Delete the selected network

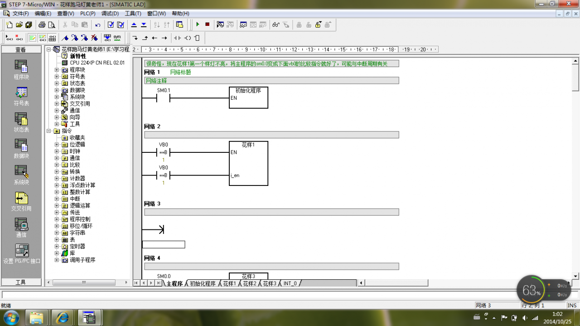tap(19, 38)
